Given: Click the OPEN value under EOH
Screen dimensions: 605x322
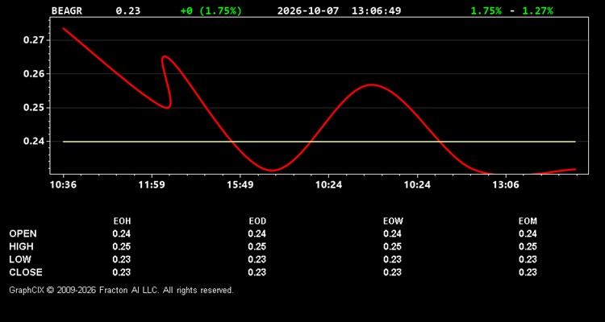Looking at the screenshot, I should click(x=122, y=233).
